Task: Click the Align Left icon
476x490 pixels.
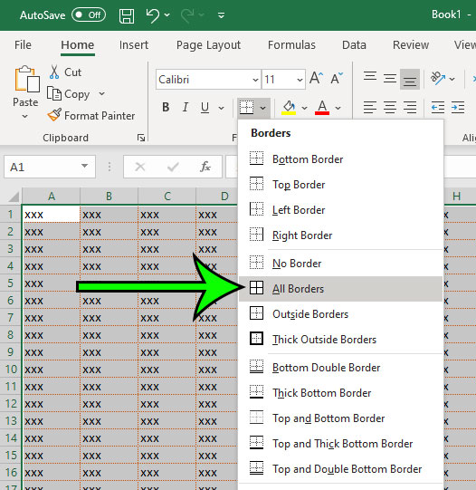Action: [370, 108]
